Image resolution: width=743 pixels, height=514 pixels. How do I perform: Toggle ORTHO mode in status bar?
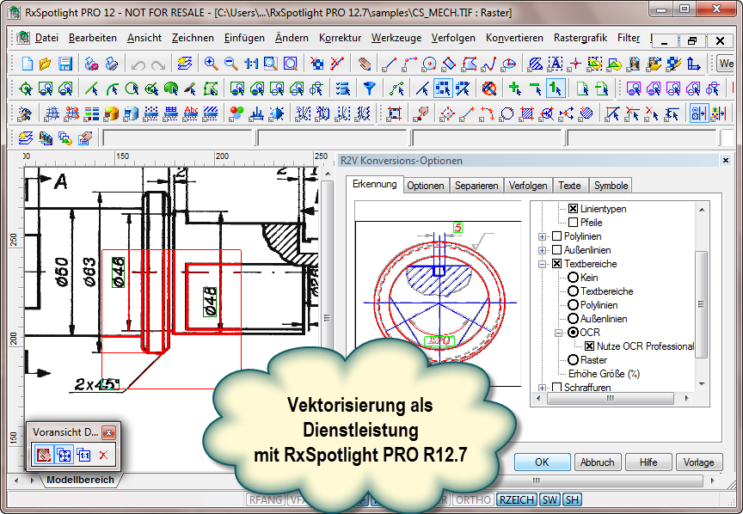473,499
